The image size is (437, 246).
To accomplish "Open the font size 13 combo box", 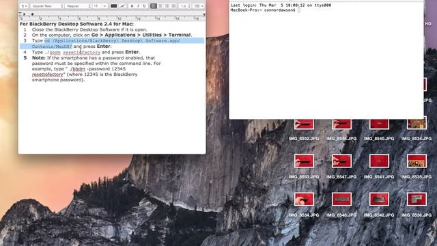I will coord(100,6).
